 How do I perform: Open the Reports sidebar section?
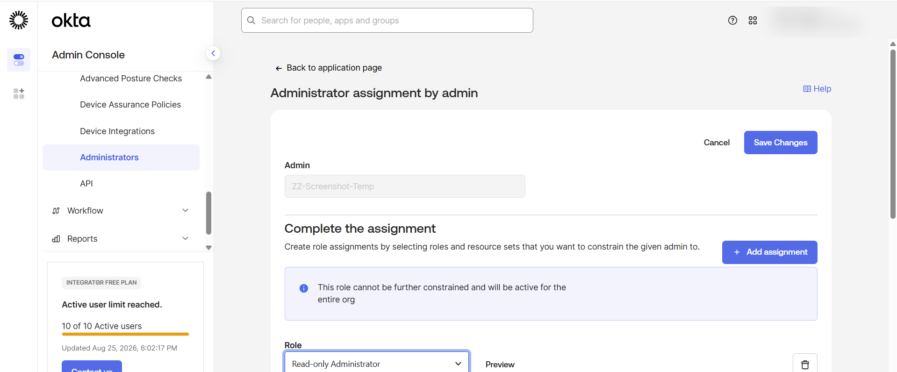click(121, 239)
